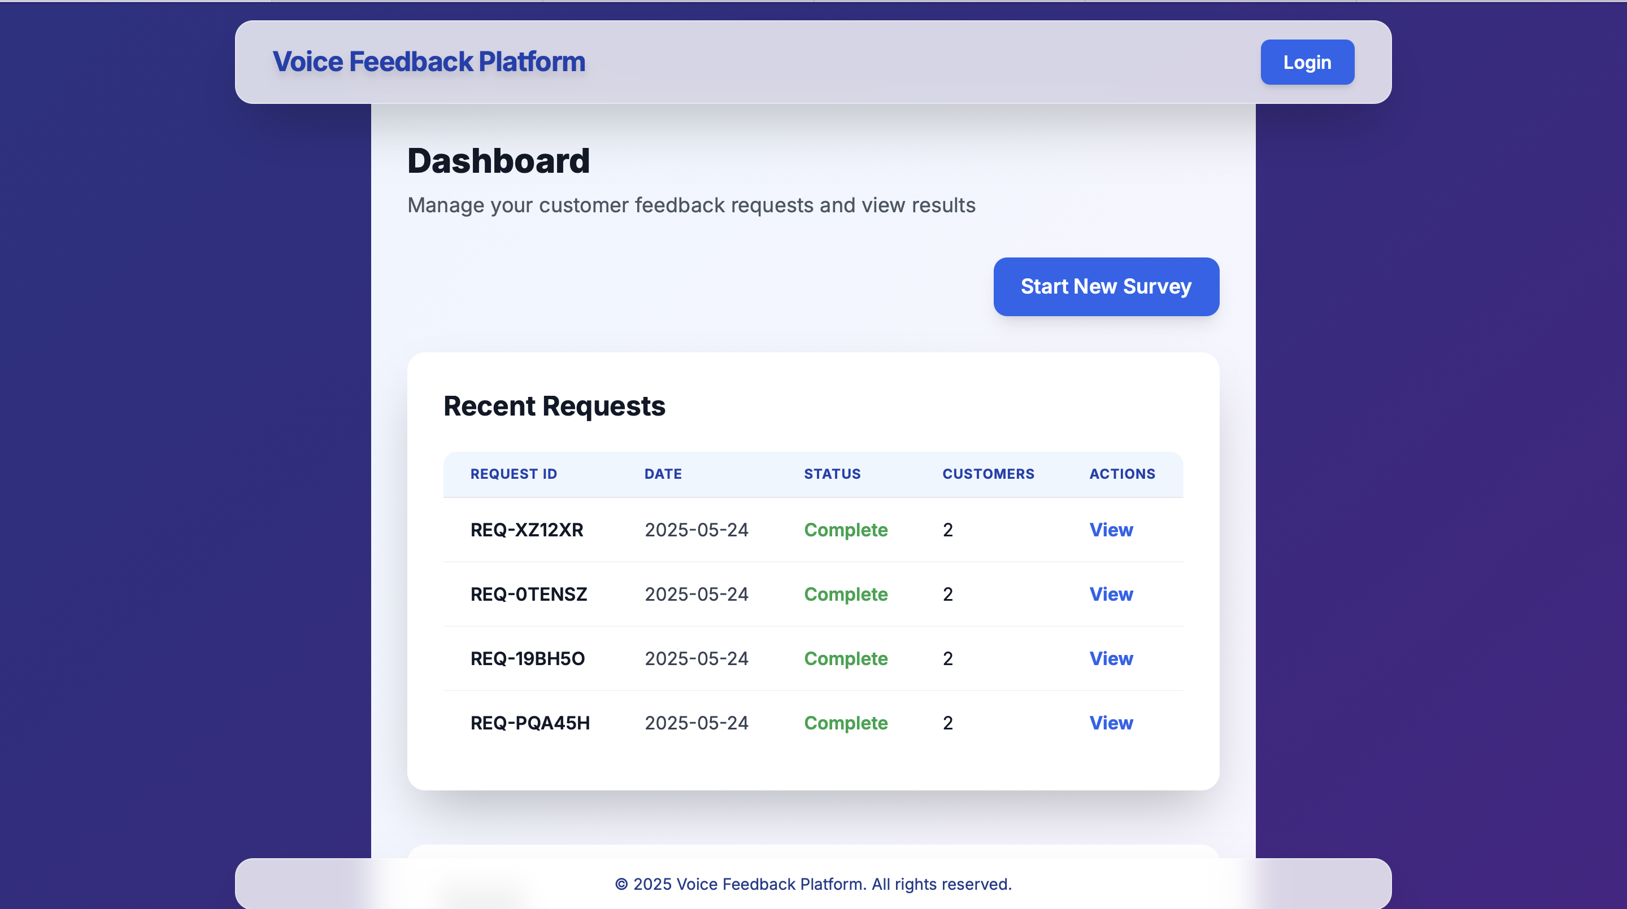
Task: Click Complete status of REQ-PQA45H
Action: tap(845, 723)
